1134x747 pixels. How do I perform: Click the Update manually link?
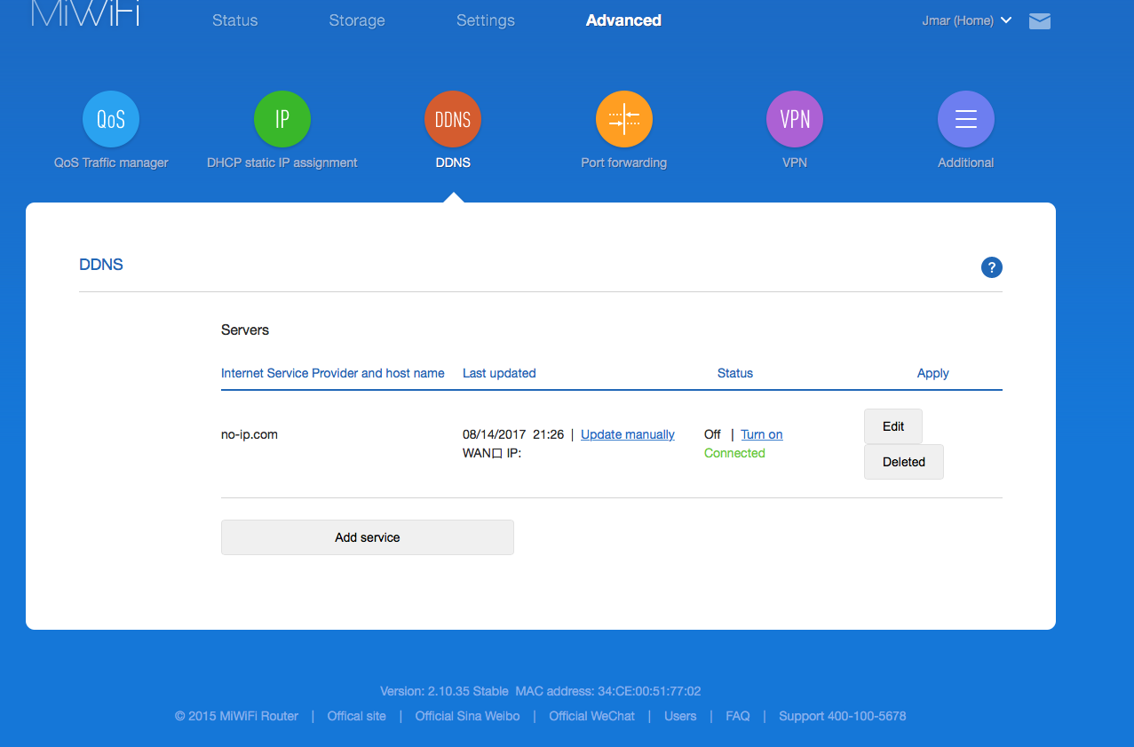(627, 434)
